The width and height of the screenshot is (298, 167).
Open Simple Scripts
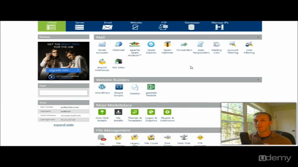point(119,90)
